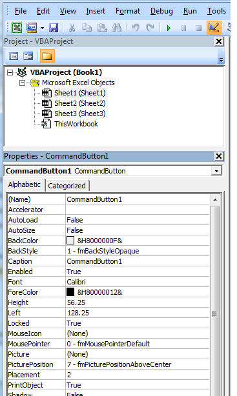The image size is (237, 396).
Task: Select ThisWorkbook in the project tree
Action: coord(76,124)
